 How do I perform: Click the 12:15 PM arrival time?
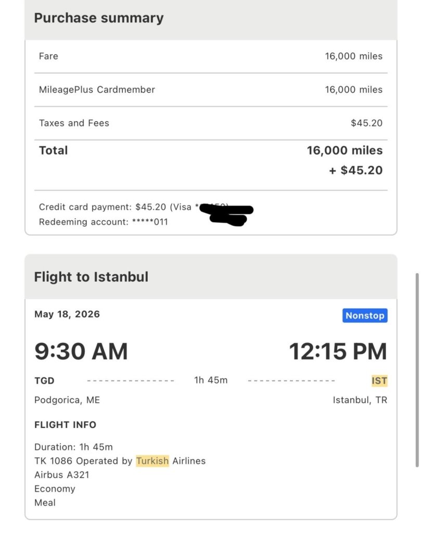click(338, 351)
